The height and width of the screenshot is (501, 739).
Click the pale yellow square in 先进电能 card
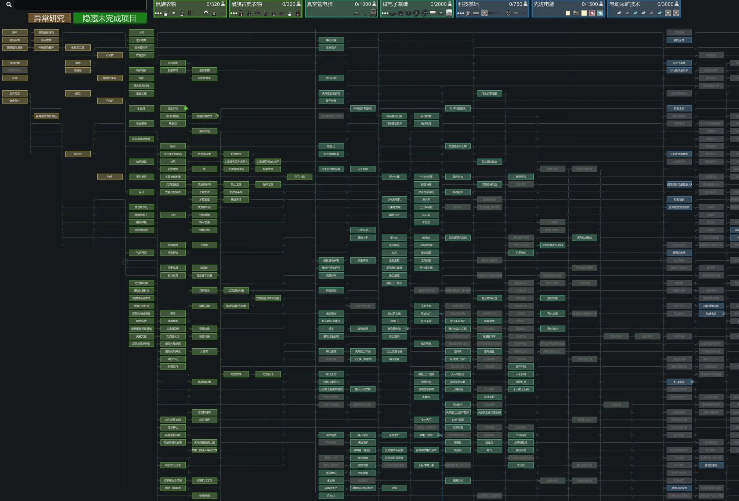568,13
